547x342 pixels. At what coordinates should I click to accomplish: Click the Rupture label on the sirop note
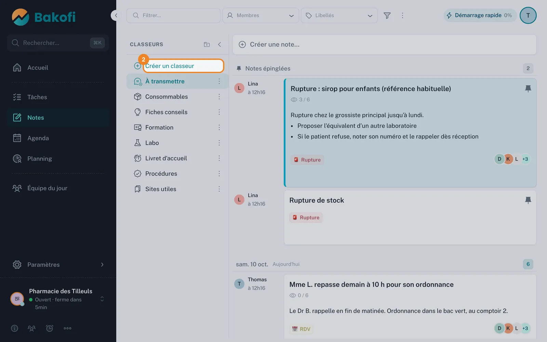307,160
